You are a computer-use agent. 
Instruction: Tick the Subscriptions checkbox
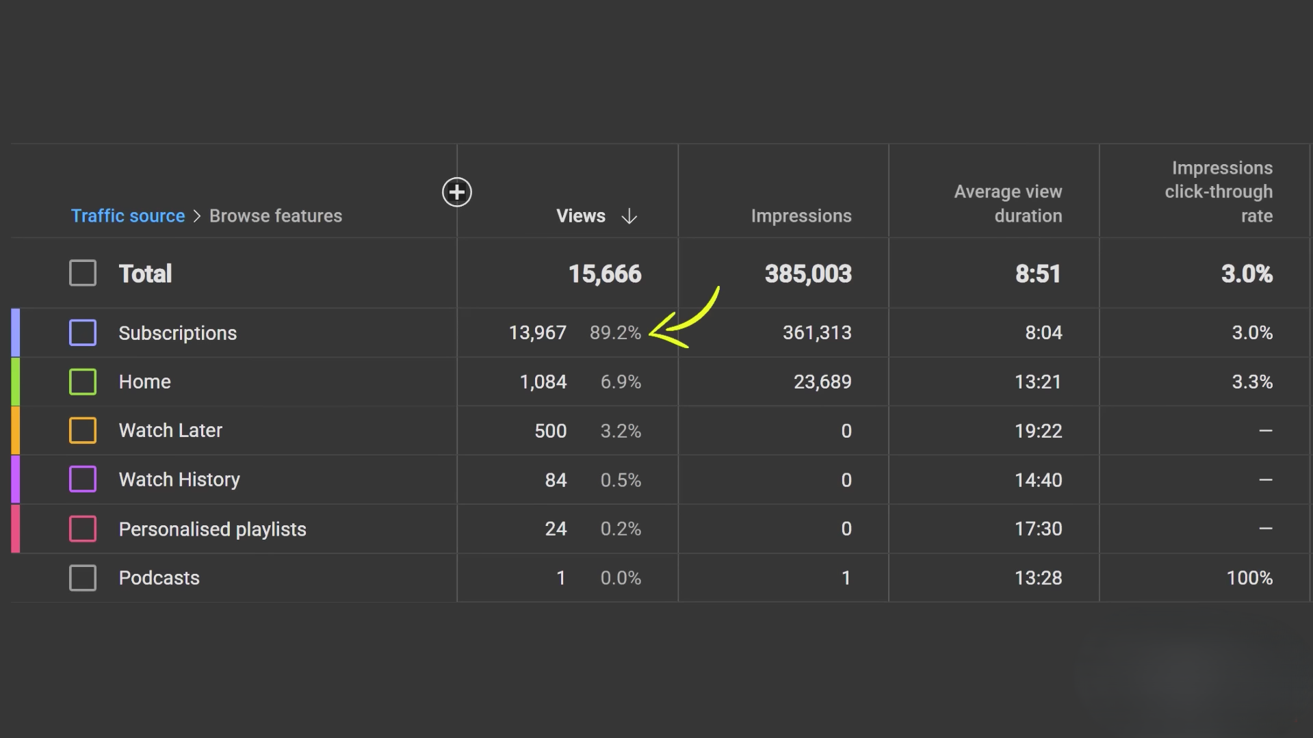(83, 333)
